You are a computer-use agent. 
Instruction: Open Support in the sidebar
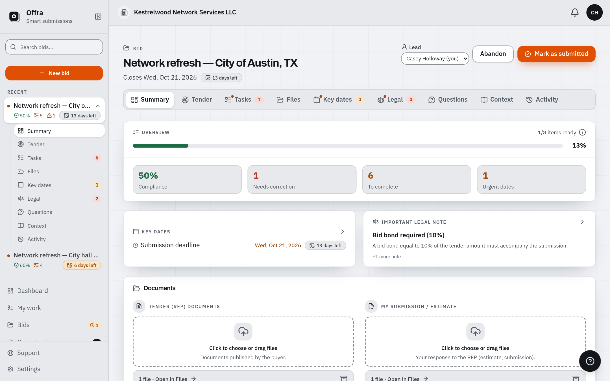(x=54, y=353)
